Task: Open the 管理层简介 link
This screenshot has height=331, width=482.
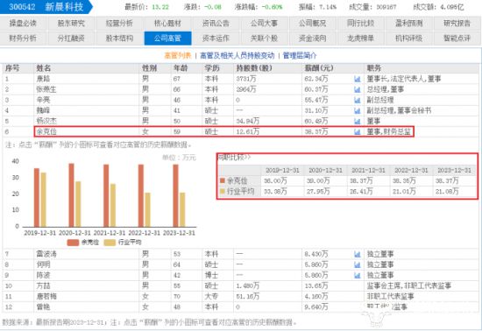Action: tap(300, 55)
